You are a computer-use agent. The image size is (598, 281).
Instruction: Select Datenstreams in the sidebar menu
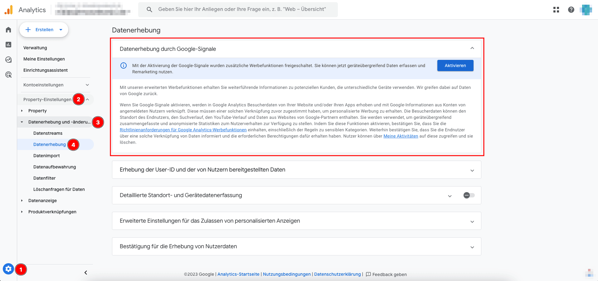[48, 133]
